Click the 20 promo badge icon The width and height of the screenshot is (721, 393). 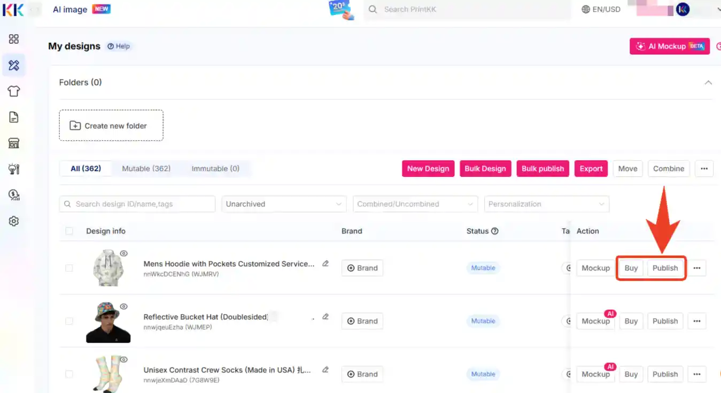[x=341, y=10]
